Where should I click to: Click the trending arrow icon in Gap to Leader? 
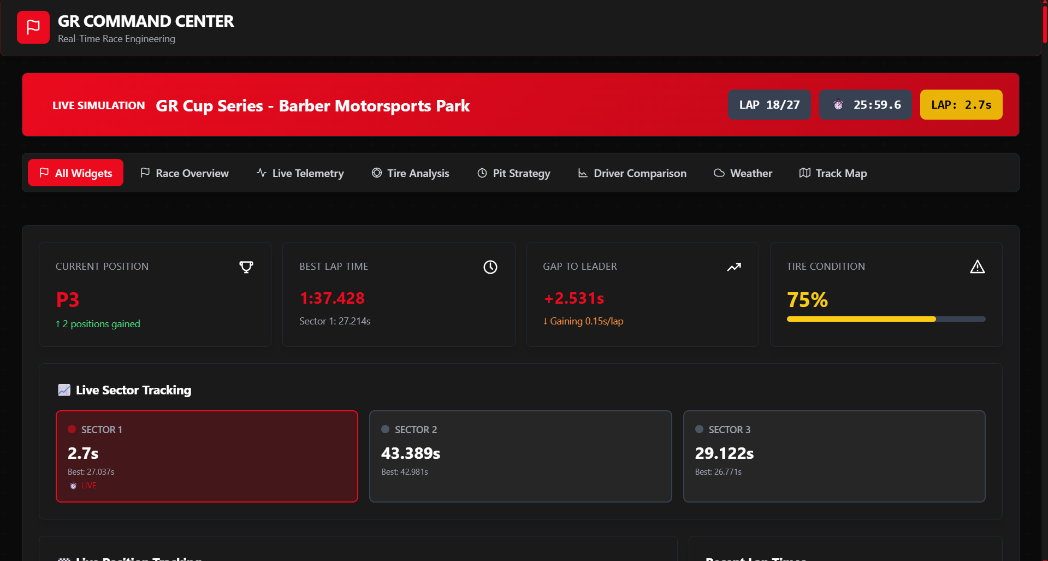tap(734, 267)
